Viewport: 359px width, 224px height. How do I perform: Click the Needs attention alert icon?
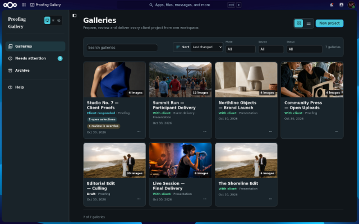tap(10, 58)
